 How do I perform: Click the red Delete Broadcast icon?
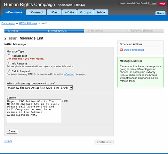(x=121, y=50)
